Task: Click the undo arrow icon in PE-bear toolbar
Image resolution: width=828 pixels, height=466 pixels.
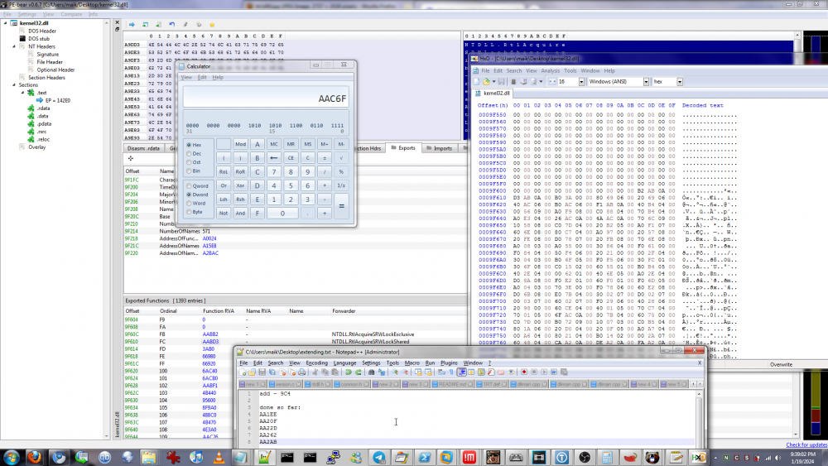Action: [171, 24]
